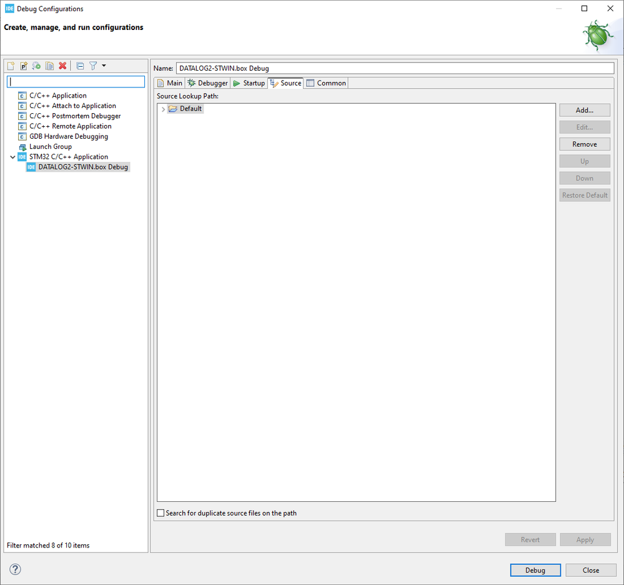Select Launch Group entry
The image size is (624, 585).
(x=51, y=146)
